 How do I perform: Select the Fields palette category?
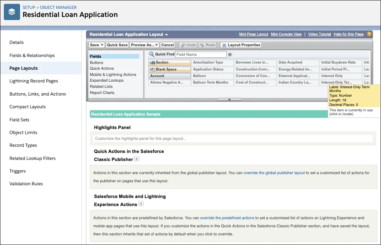(114, 56)
